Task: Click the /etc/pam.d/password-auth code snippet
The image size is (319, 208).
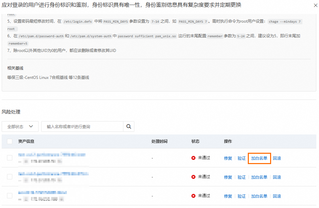Action: coord(41,36)
